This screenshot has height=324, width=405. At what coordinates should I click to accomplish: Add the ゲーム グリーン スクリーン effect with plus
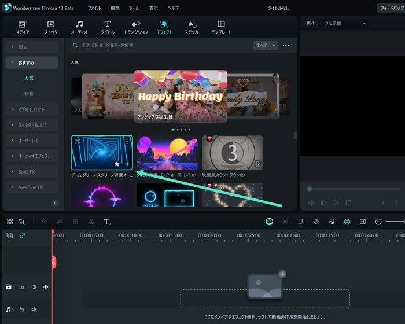[127, 164]
